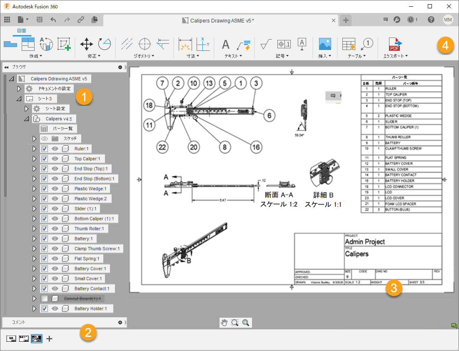This screenshot has height=351, width=459.
Task: Expand the Battery Holder:1 node
Action: click(x=34, y=309)
